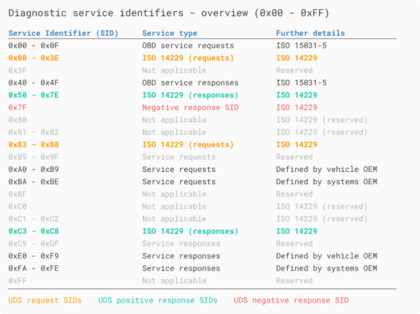Click the "UDS request SIDs" legend label
Viewport: 420px width, 314px height.
pos(45,300)
